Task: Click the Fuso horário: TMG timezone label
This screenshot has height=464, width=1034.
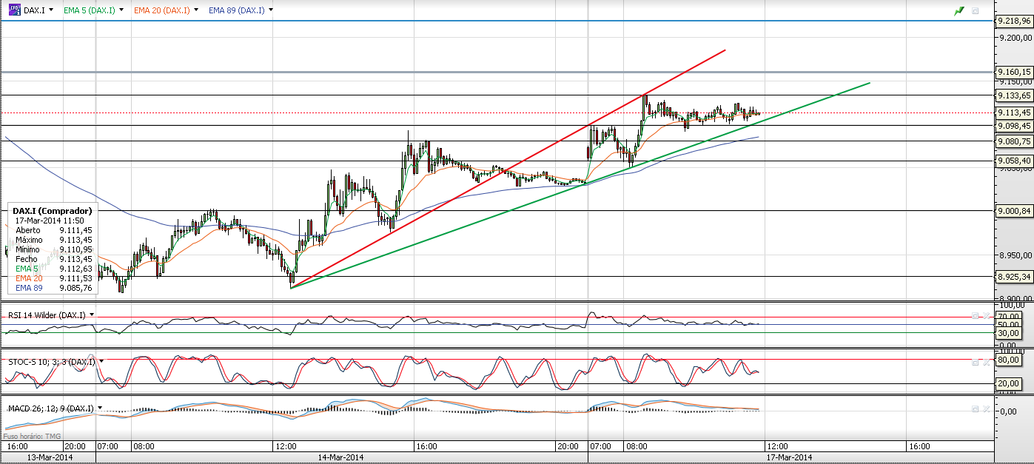Action: (32, 437)
